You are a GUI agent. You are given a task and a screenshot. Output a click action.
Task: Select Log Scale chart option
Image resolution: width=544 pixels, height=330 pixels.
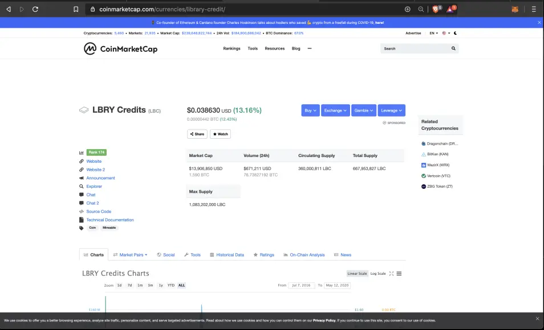378,274
